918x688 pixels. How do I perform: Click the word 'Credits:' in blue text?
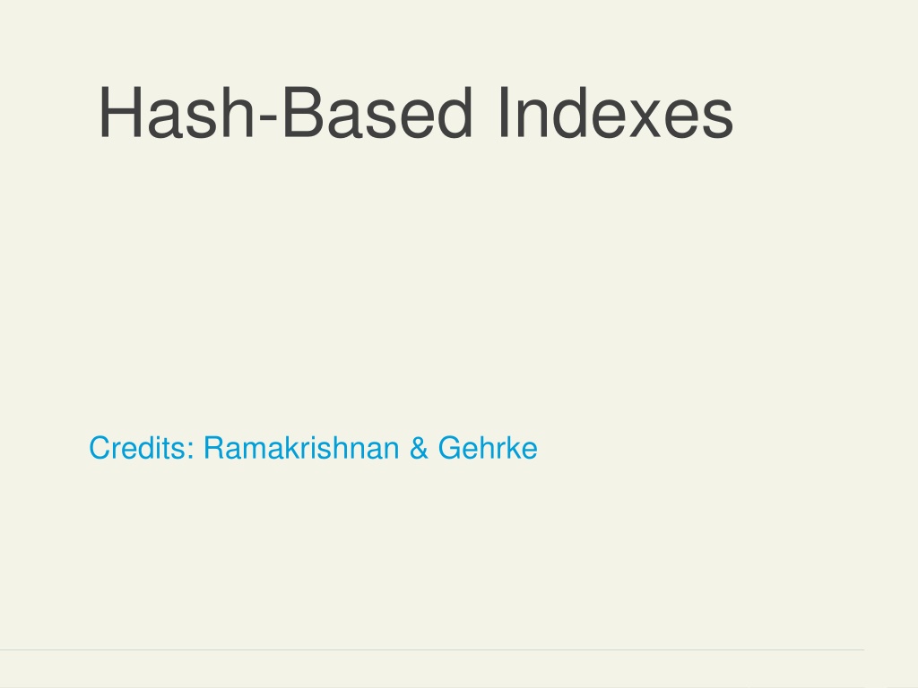(142, 448)
